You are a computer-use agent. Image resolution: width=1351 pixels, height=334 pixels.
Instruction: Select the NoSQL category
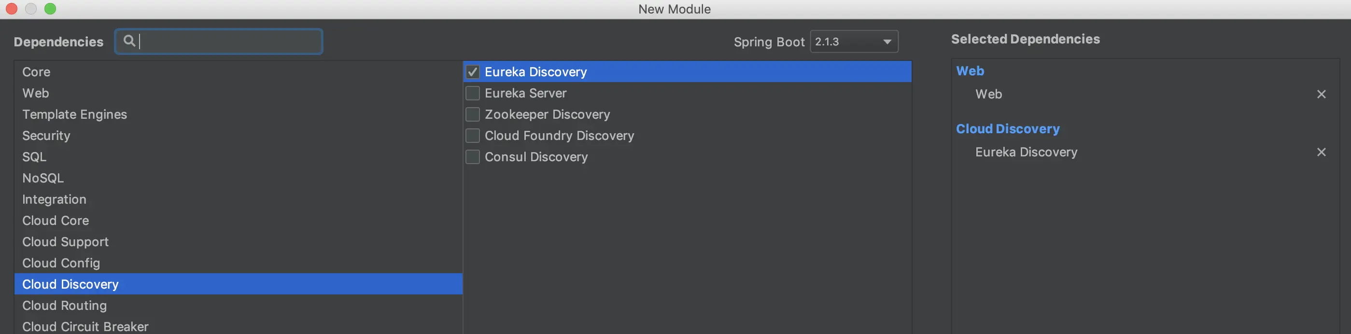click(x=238, y=178)
